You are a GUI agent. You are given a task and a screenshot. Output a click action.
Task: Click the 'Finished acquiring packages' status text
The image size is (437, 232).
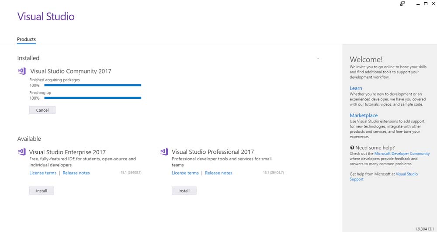[55, 80]
